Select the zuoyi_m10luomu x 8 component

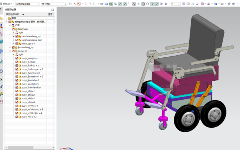coord(32,110)
